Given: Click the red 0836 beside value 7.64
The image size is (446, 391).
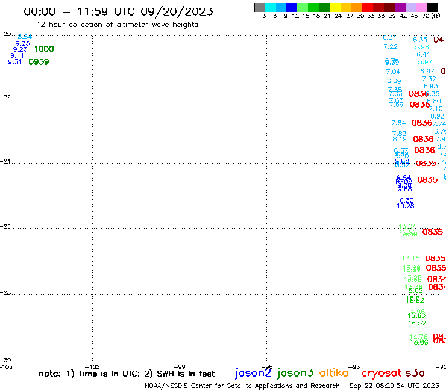Looking at the screenshot, I should pyautogui.click(x=422, y=123).
